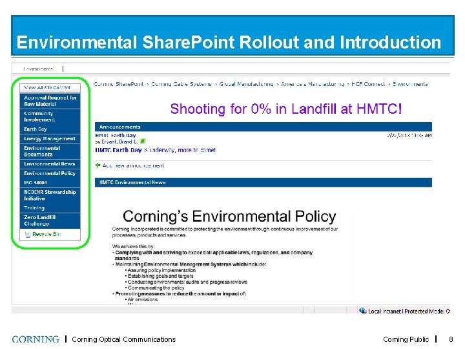Open Environmental Policy sidebar link
Screen dimensions: 465x349
[50, 173]
